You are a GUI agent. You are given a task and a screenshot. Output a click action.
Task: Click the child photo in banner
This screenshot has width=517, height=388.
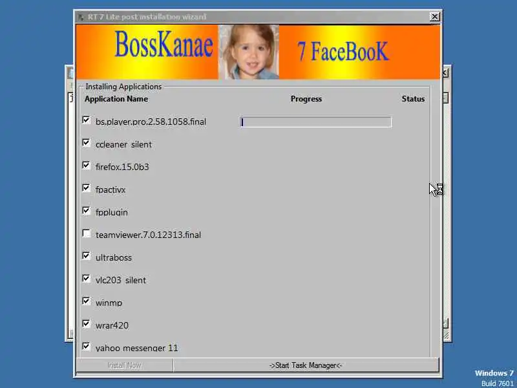pyautogui.click(x=249, y=52)
